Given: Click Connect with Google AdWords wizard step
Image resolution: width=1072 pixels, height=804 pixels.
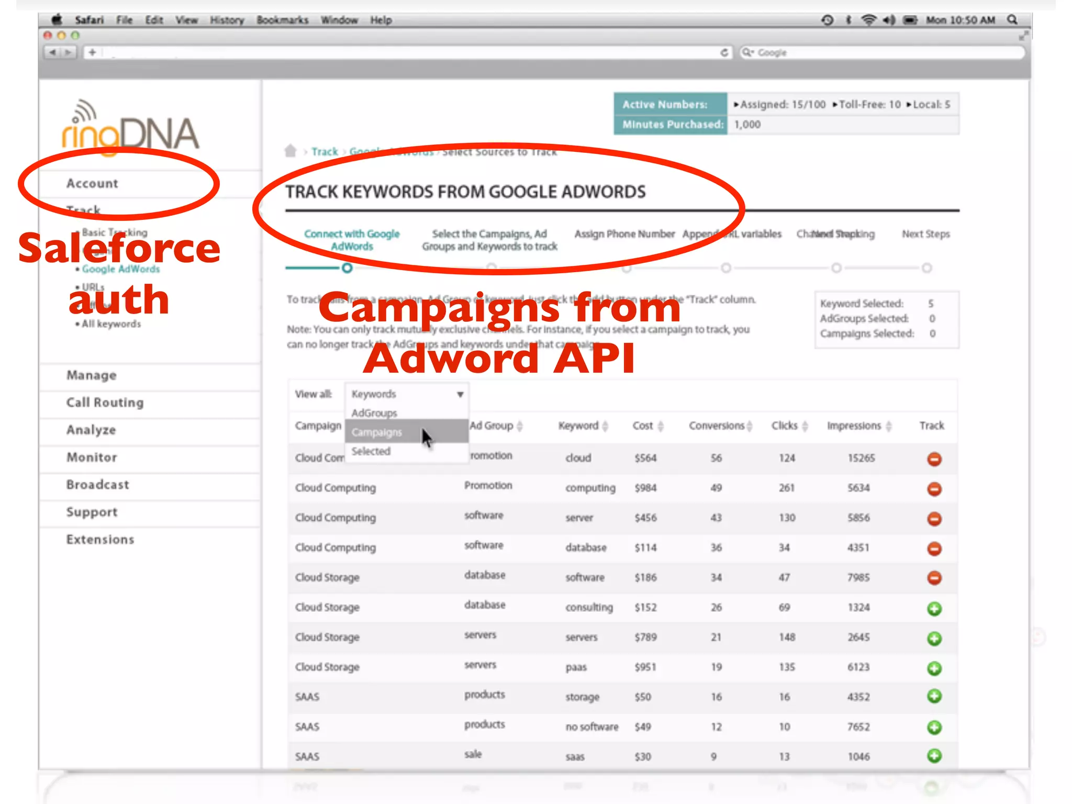Looking at the screenshot, I should (x=352, y=240).
